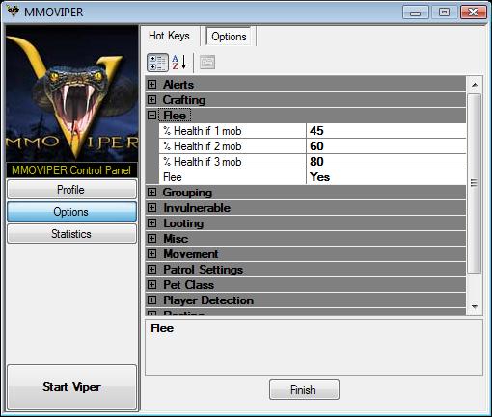Expand the Grouping category
The height and width of the screenshot is (417, 492).
151,193
